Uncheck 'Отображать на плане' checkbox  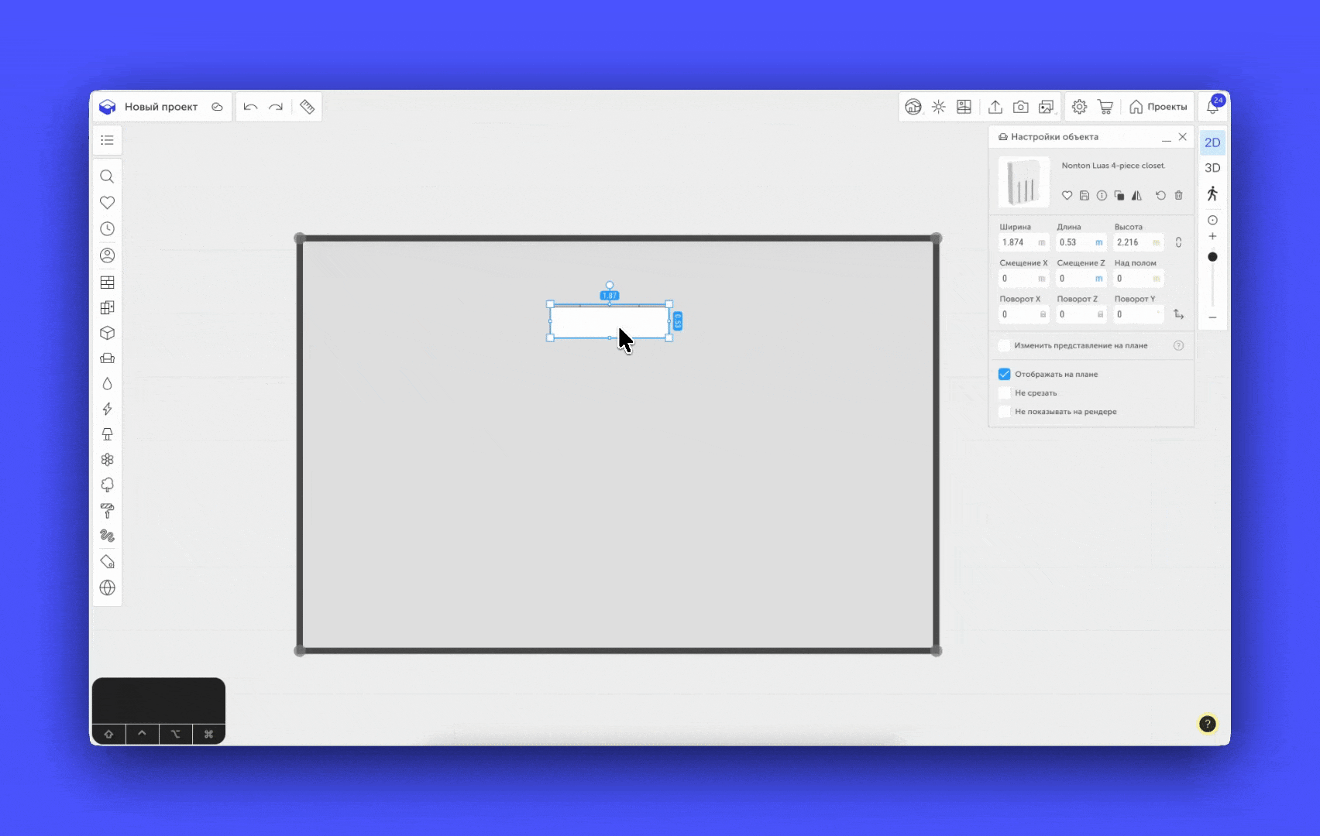1005,375
